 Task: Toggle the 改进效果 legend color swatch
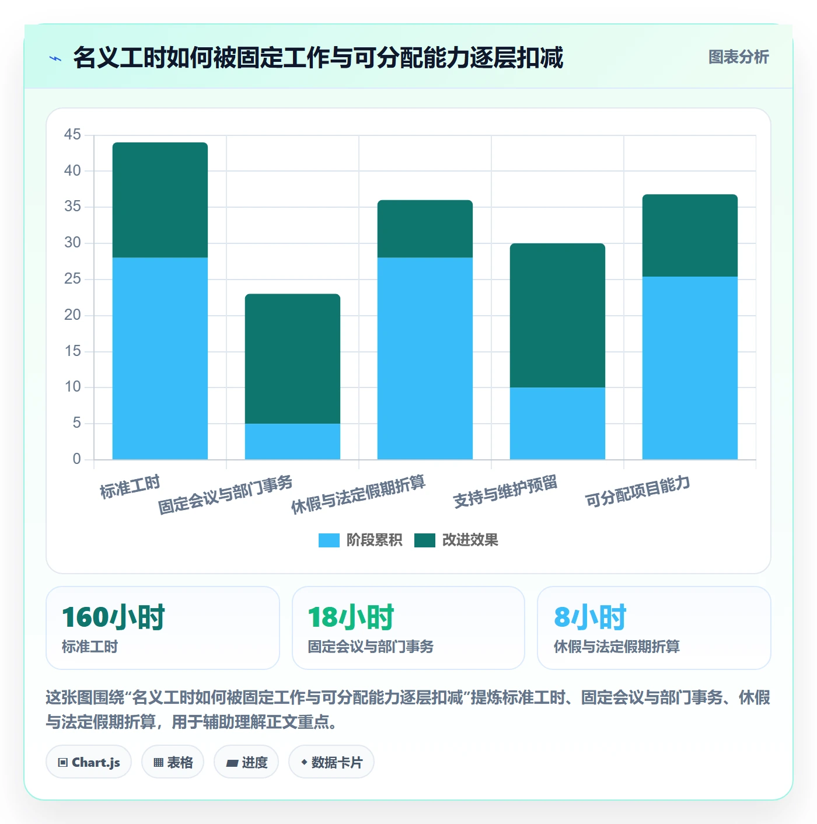425,540
